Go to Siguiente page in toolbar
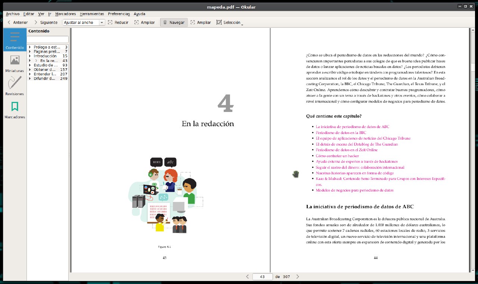 pyautogui.click(x=46, y=22)
